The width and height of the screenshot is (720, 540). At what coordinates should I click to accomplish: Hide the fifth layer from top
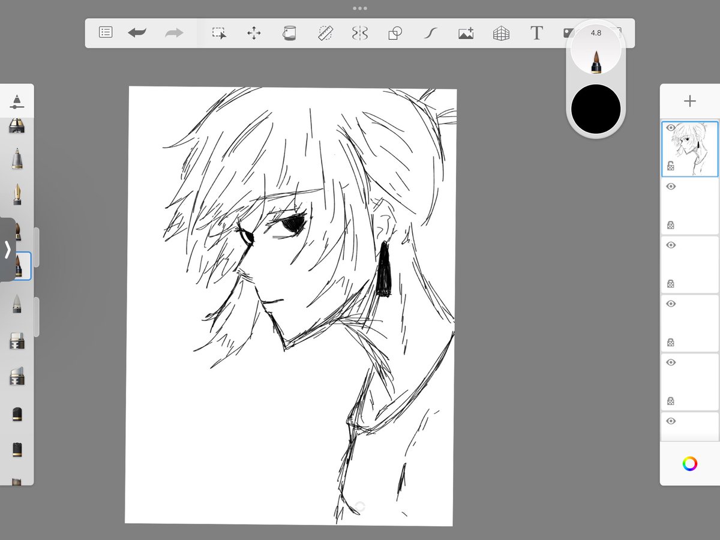pos(671,362)
